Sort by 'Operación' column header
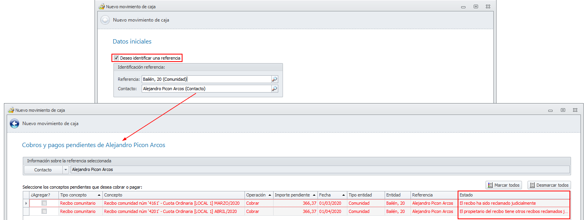The height and width of the screenshot is (220, 584). tap(259, 195)
